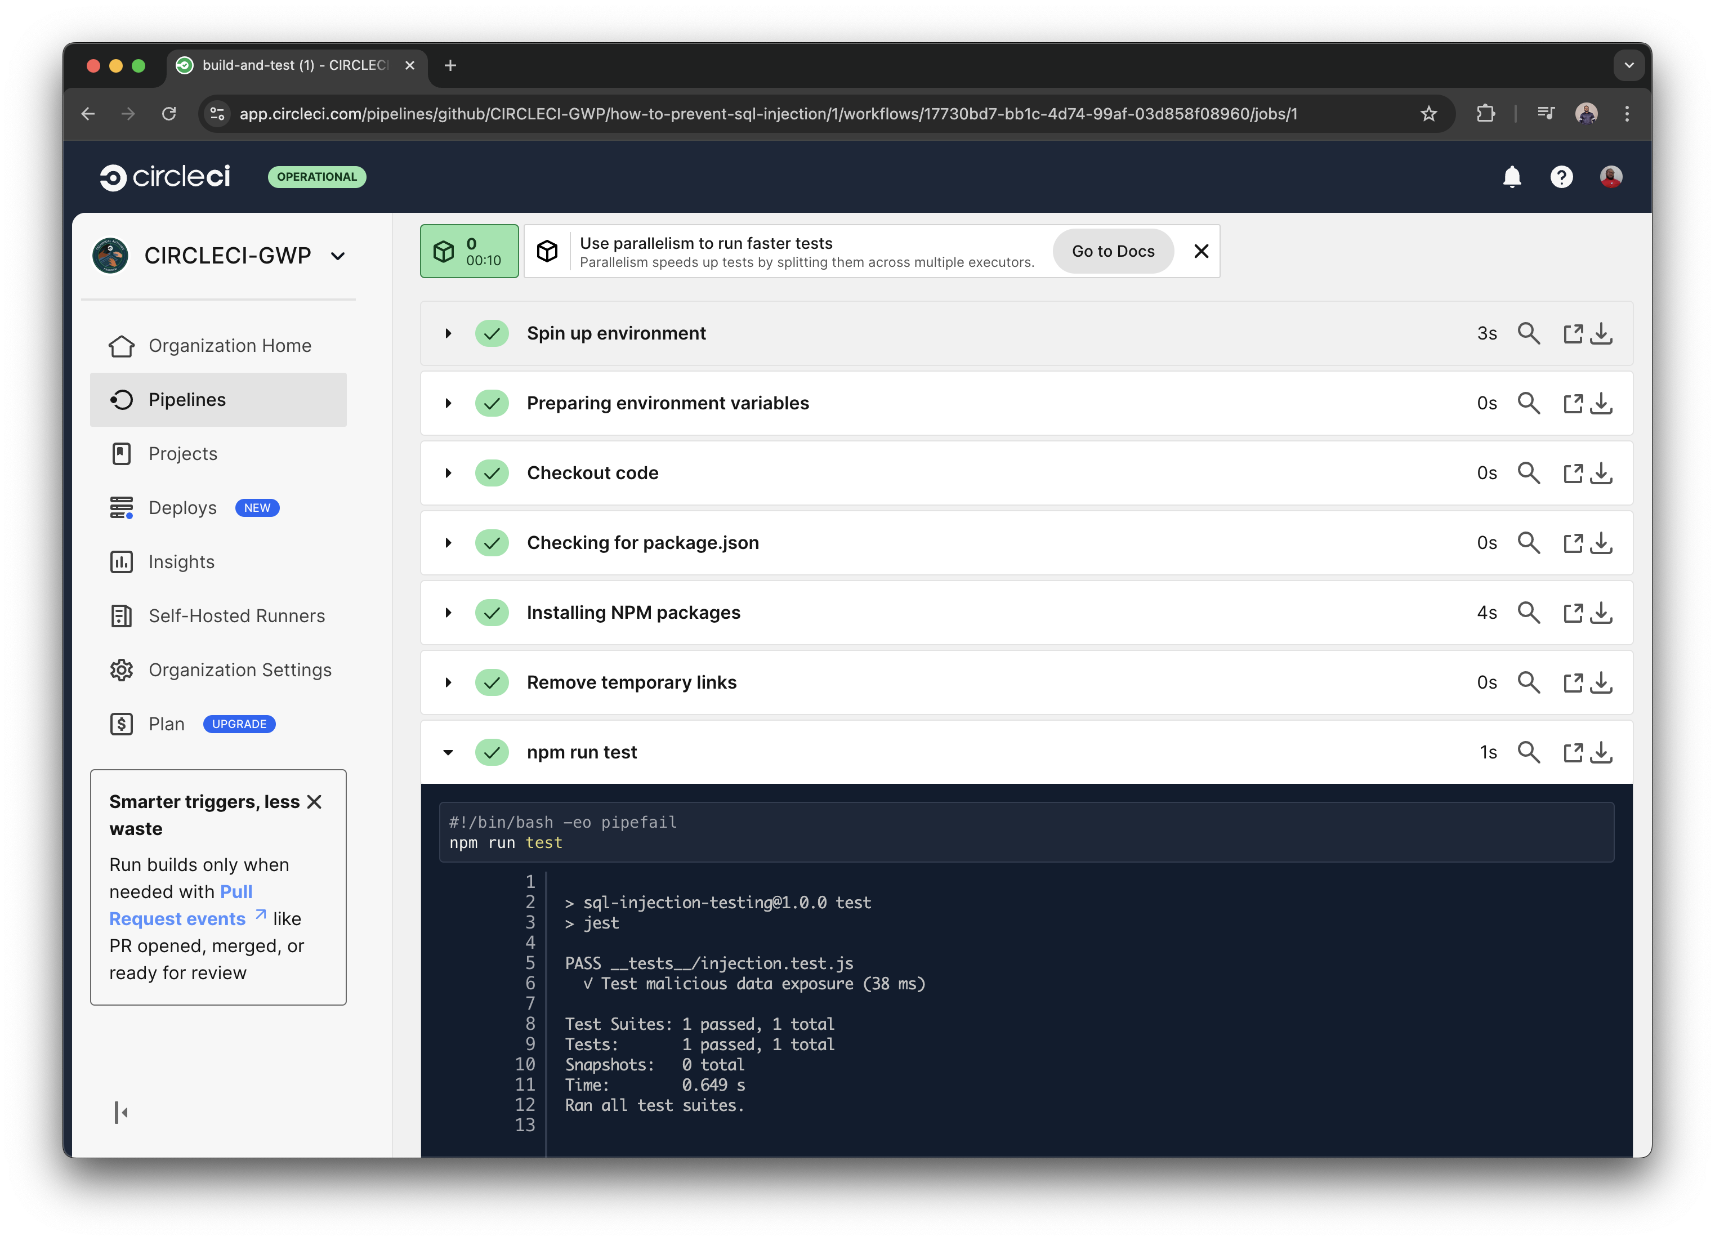Open npm run test output in new window
This screenshot has width=1715, height=1241.
pos(1574,752)
